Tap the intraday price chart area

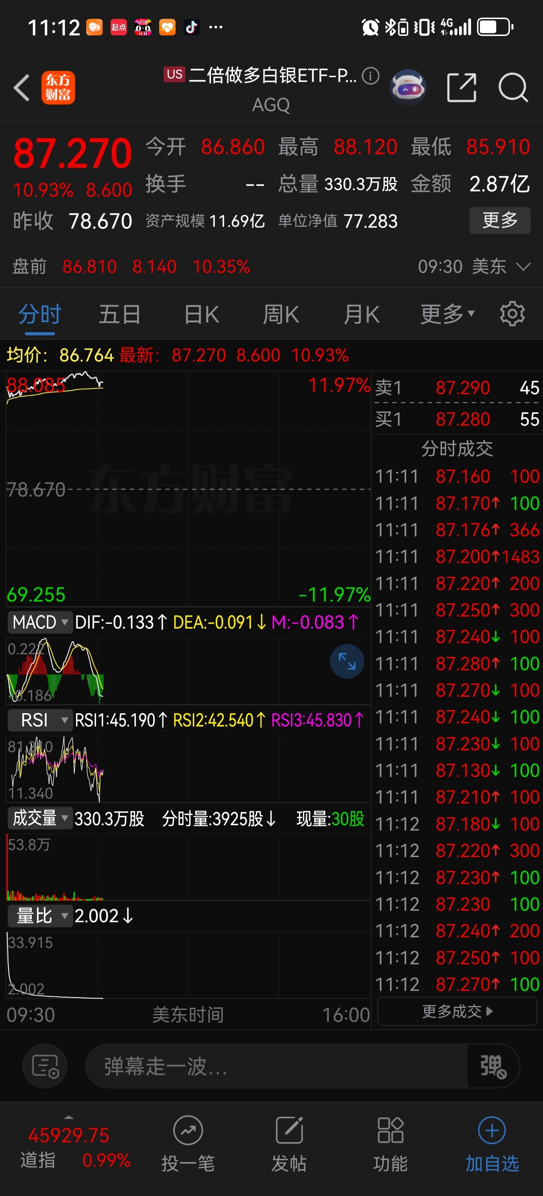pos(188,489)
